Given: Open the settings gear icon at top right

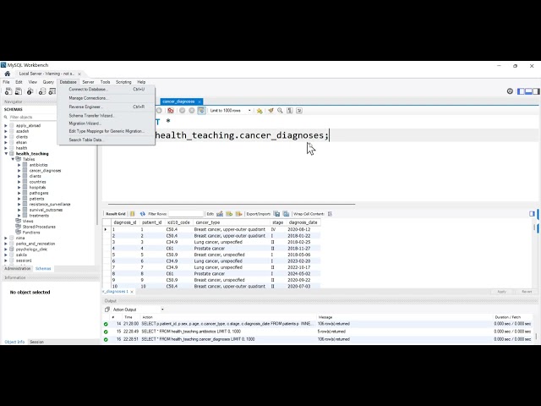Looking at the screenshot, I should click(510, 91).
